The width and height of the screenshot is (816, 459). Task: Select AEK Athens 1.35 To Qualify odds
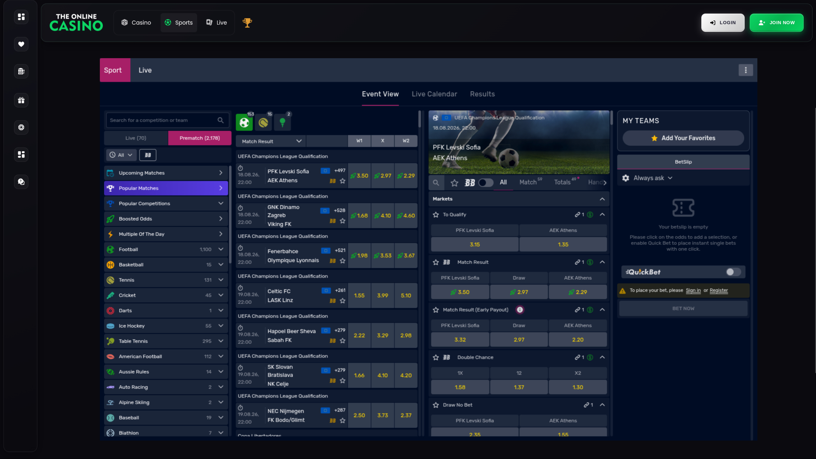(563, 244)
